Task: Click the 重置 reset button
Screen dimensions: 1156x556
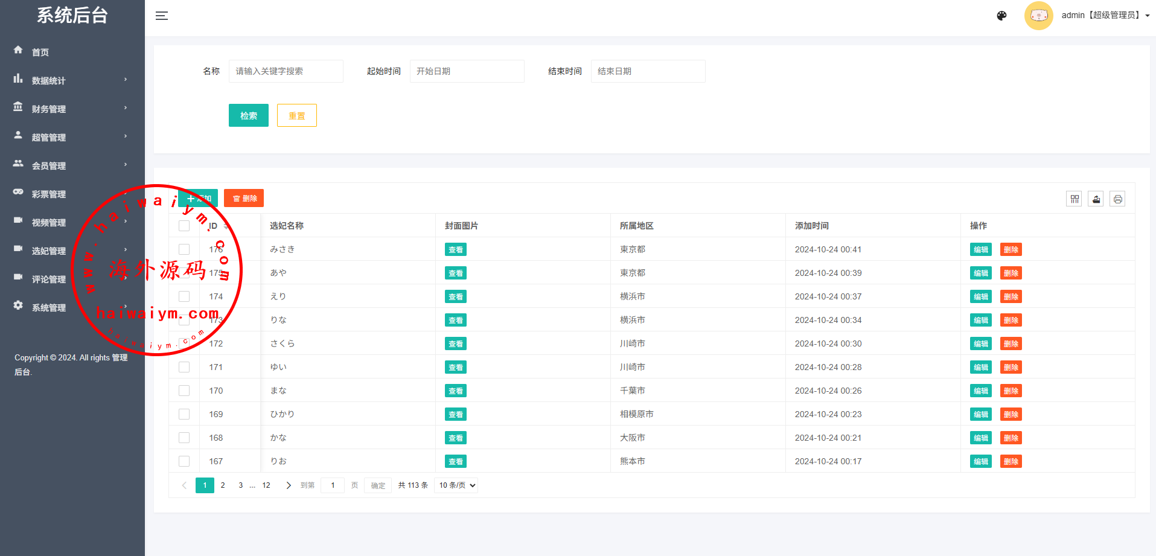Action: click(x=296, y=115)
